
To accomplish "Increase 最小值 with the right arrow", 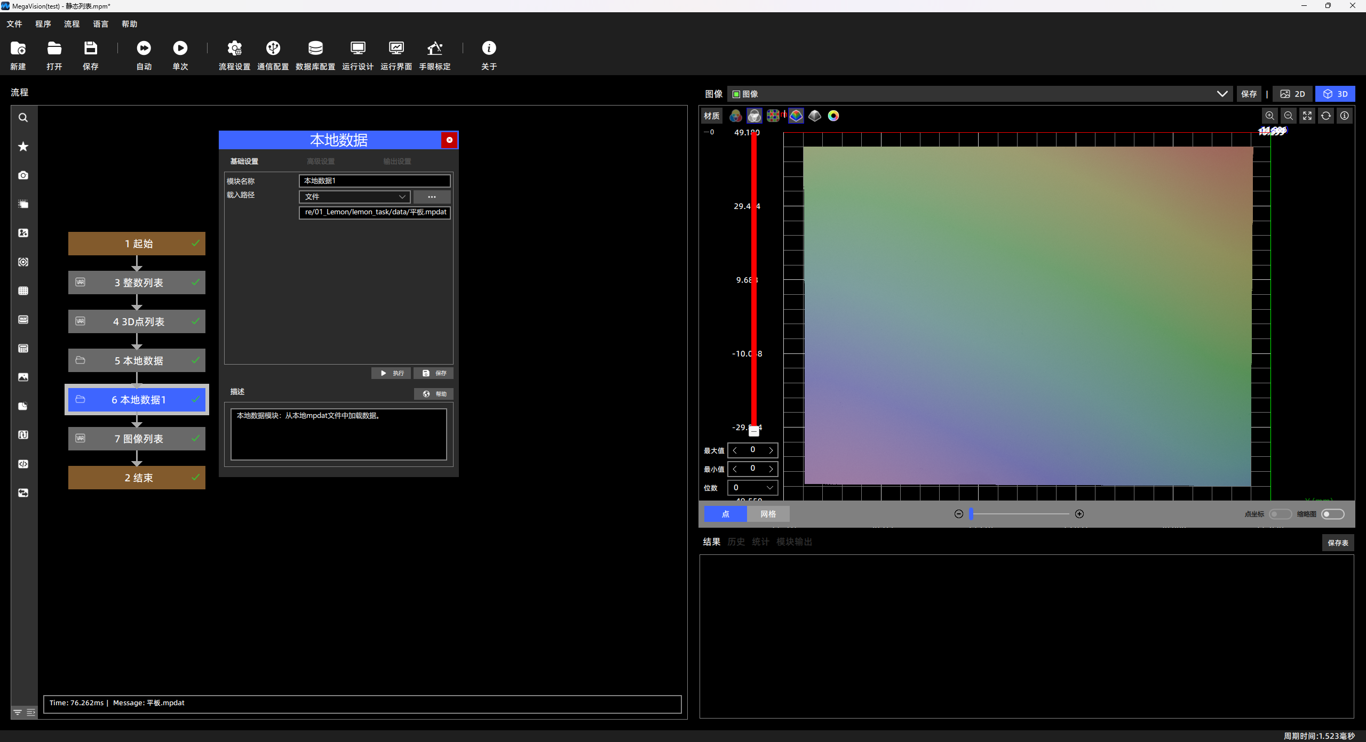I will [771, 469].
